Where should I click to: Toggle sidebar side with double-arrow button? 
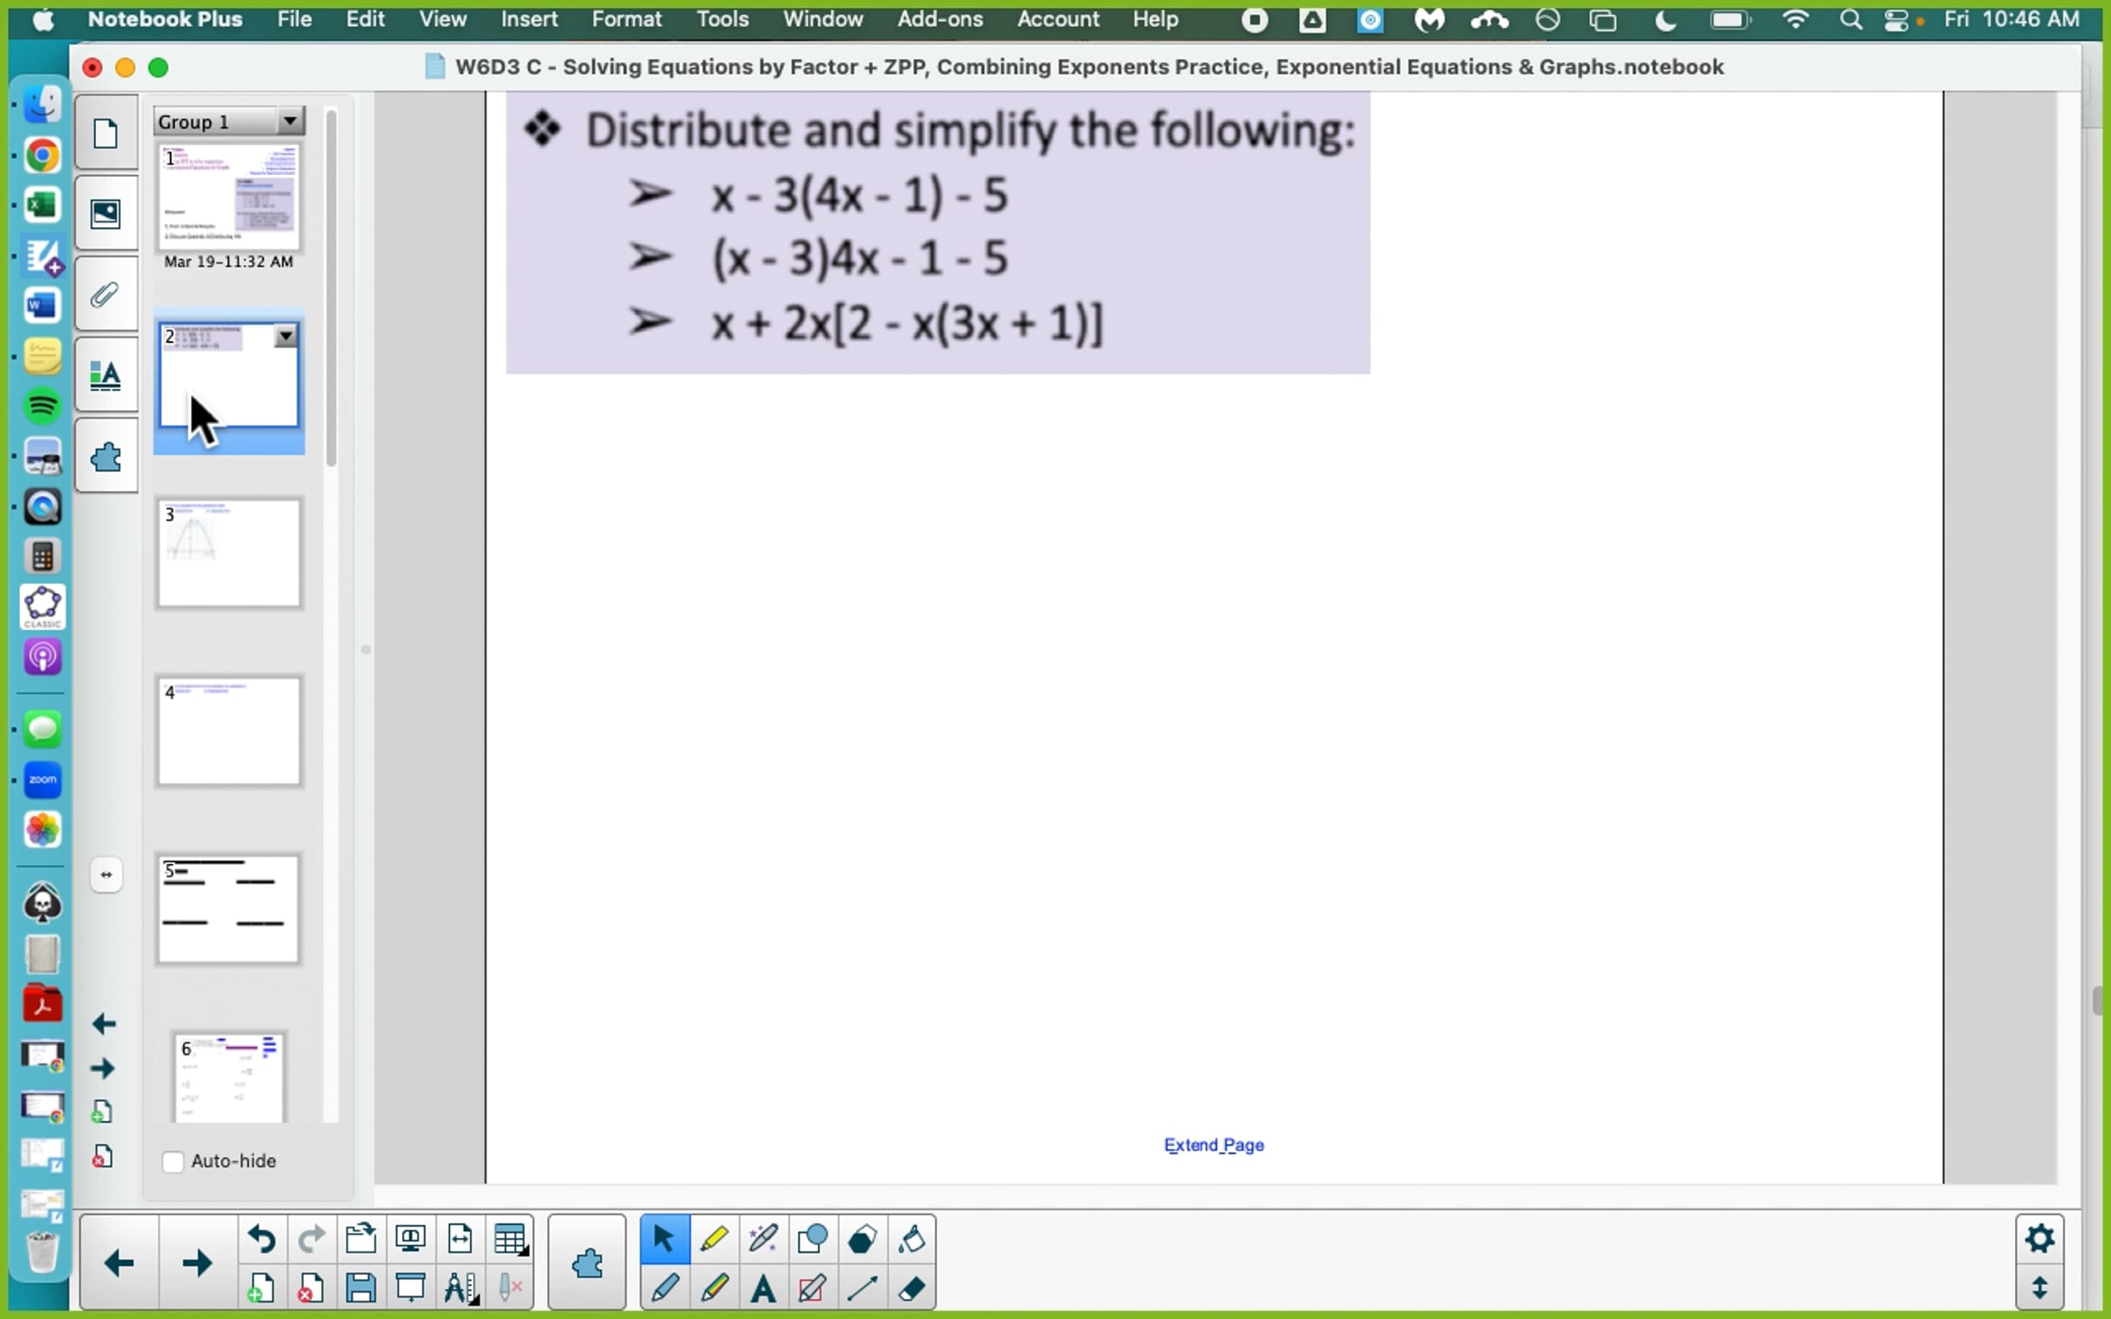point(106,875)
